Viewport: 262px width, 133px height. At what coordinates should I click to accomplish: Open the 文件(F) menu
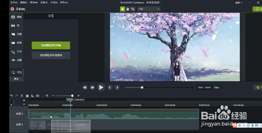(x=14, y=3)
